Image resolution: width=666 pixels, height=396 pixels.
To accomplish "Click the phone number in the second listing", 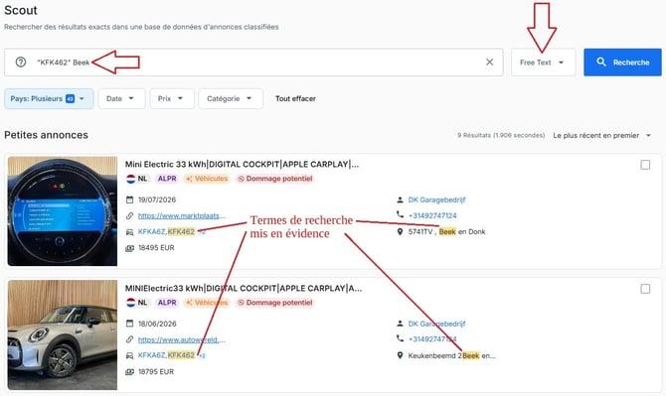I will tap(432, 339).
